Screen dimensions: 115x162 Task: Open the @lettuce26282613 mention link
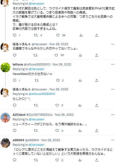[42, 94]
